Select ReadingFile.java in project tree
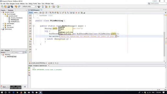This screenshot has width=167, height=94. pos(15,22)
